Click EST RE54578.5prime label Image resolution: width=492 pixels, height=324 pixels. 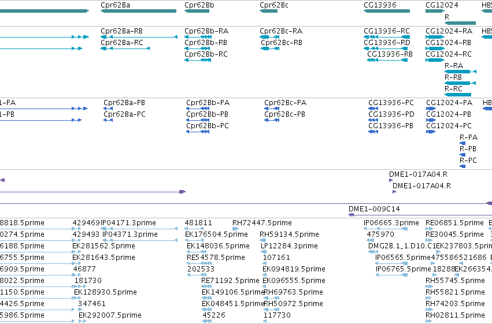(216, 258)
